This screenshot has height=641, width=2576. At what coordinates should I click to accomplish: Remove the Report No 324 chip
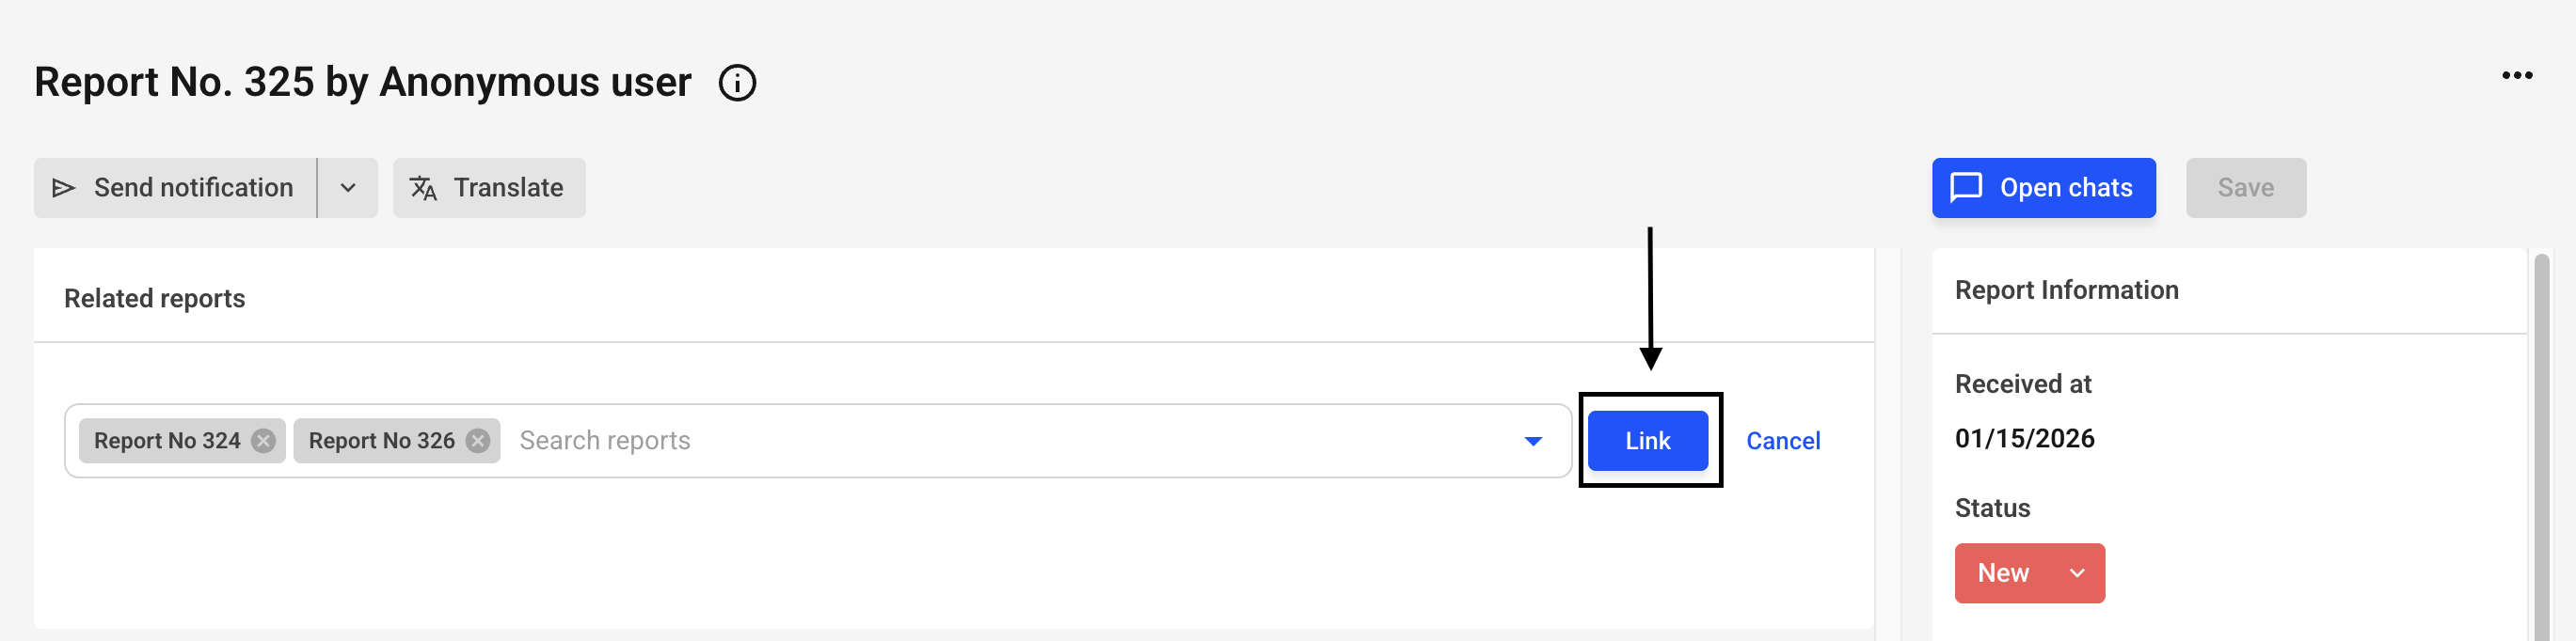point(264,440)
